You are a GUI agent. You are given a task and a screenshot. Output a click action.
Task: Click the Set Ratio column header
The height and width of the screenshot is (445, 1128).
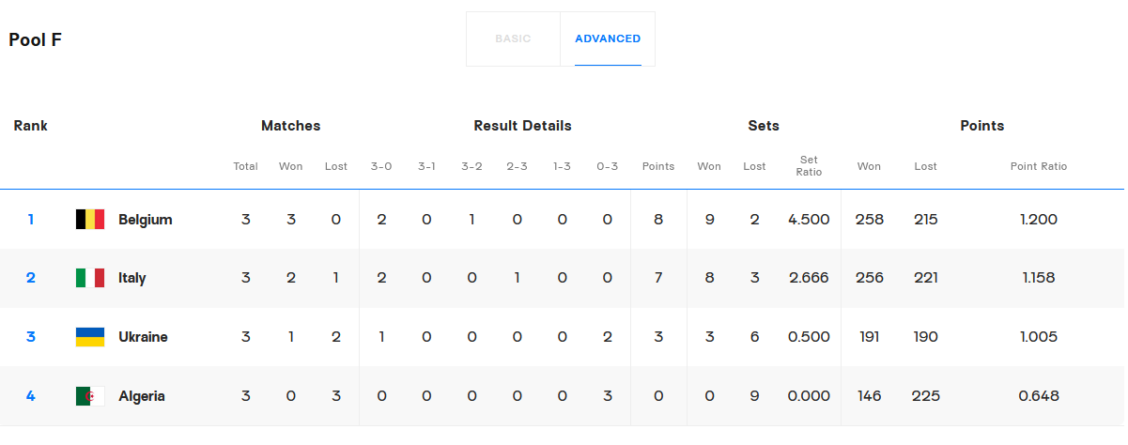pyautogui.click(x=809, y=166)
